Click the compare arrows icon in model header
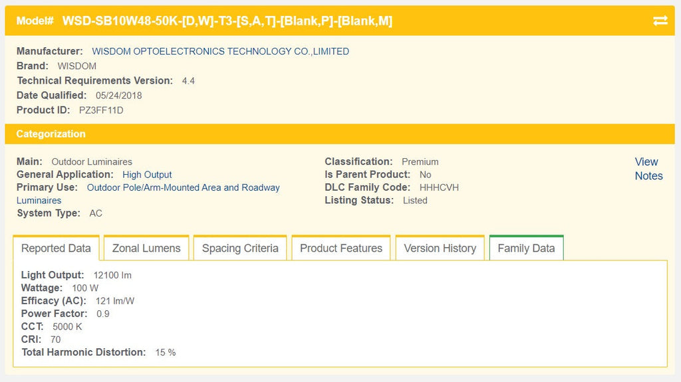 click(660, 21)
